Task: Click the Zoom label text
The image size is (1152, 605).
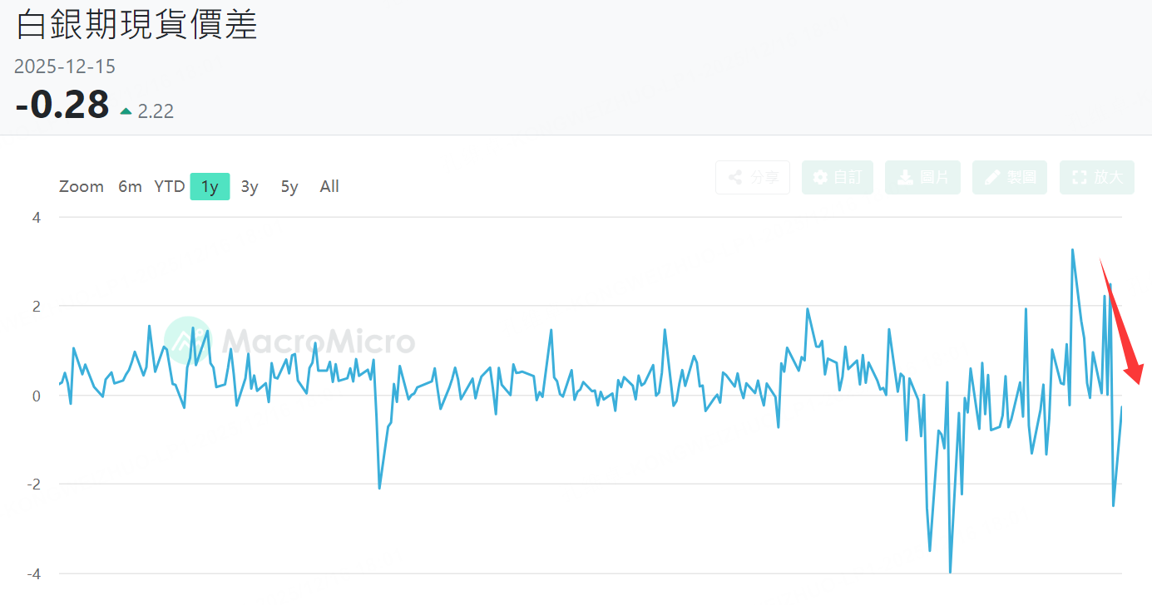Action: pos(82,187)
